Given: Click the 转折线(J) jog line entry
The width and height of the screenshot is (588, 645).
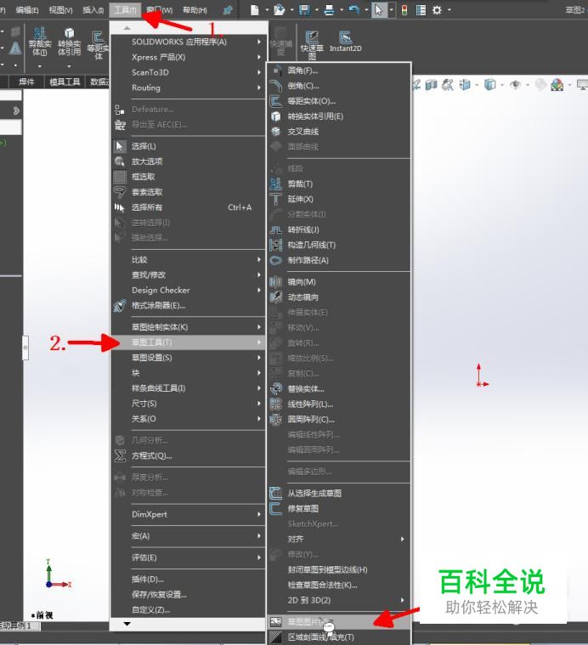Looking at the screenshot, I should pyautogui.click(x=339, y=229).
